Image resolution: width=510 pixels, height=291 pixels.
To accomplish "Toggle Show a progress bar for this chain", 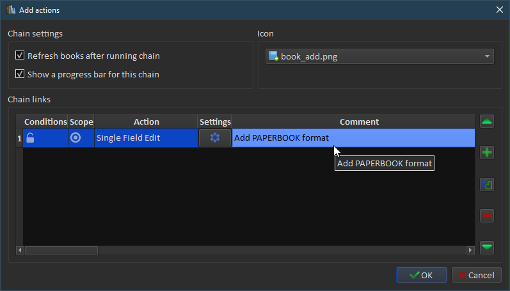I will pos(20,74).
